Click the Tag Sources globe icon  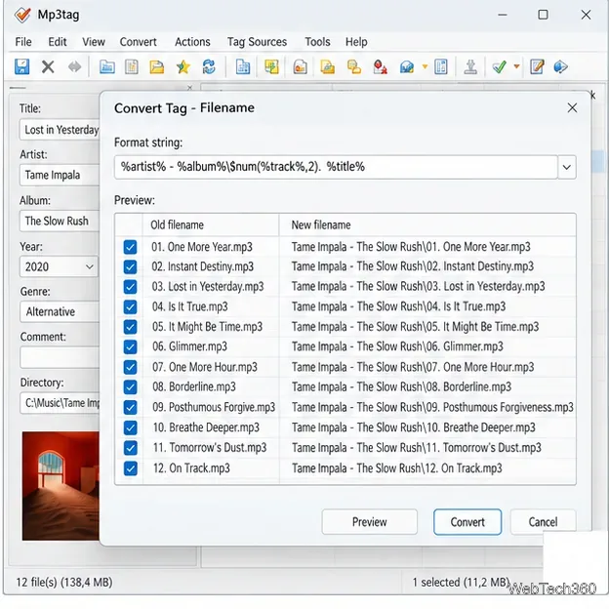407,66
